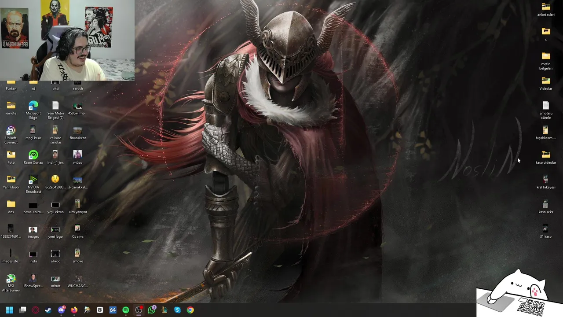
Task: Select the bıçaklıcam file
Action: (x=546, y=133)
